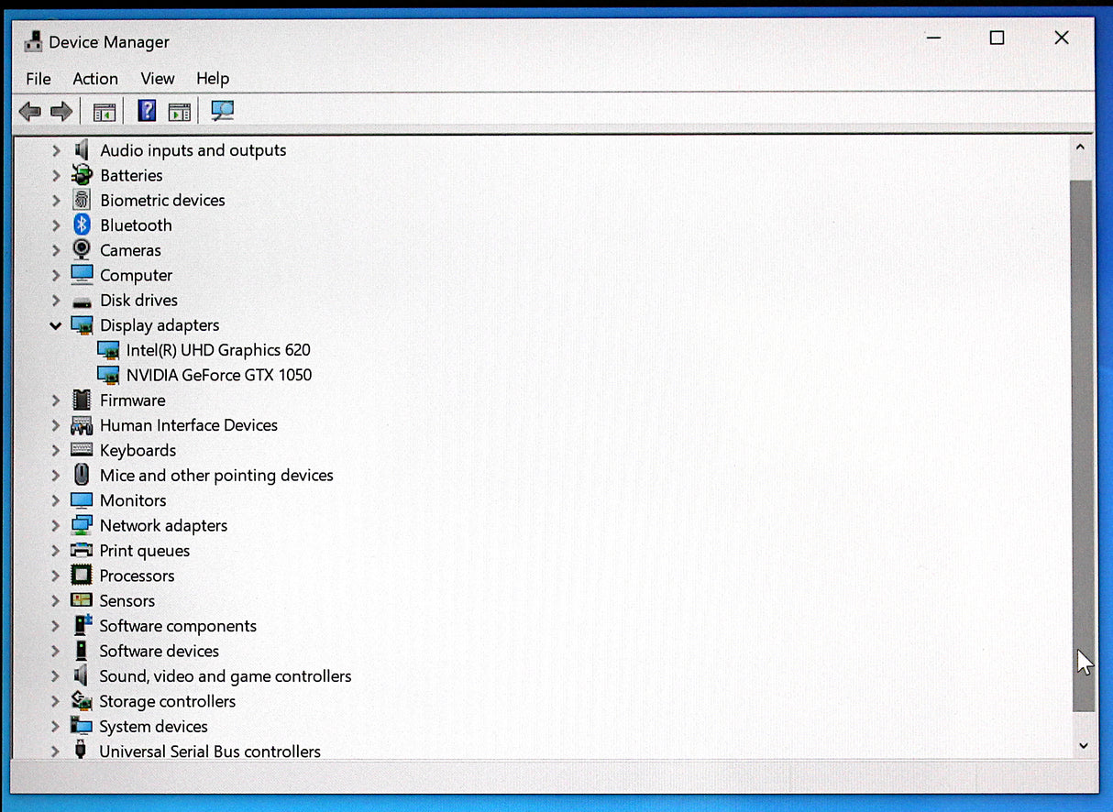Screen dimensions: 1113x812
Task: Click the Forward navigation arrow
Action: point(61,110)
